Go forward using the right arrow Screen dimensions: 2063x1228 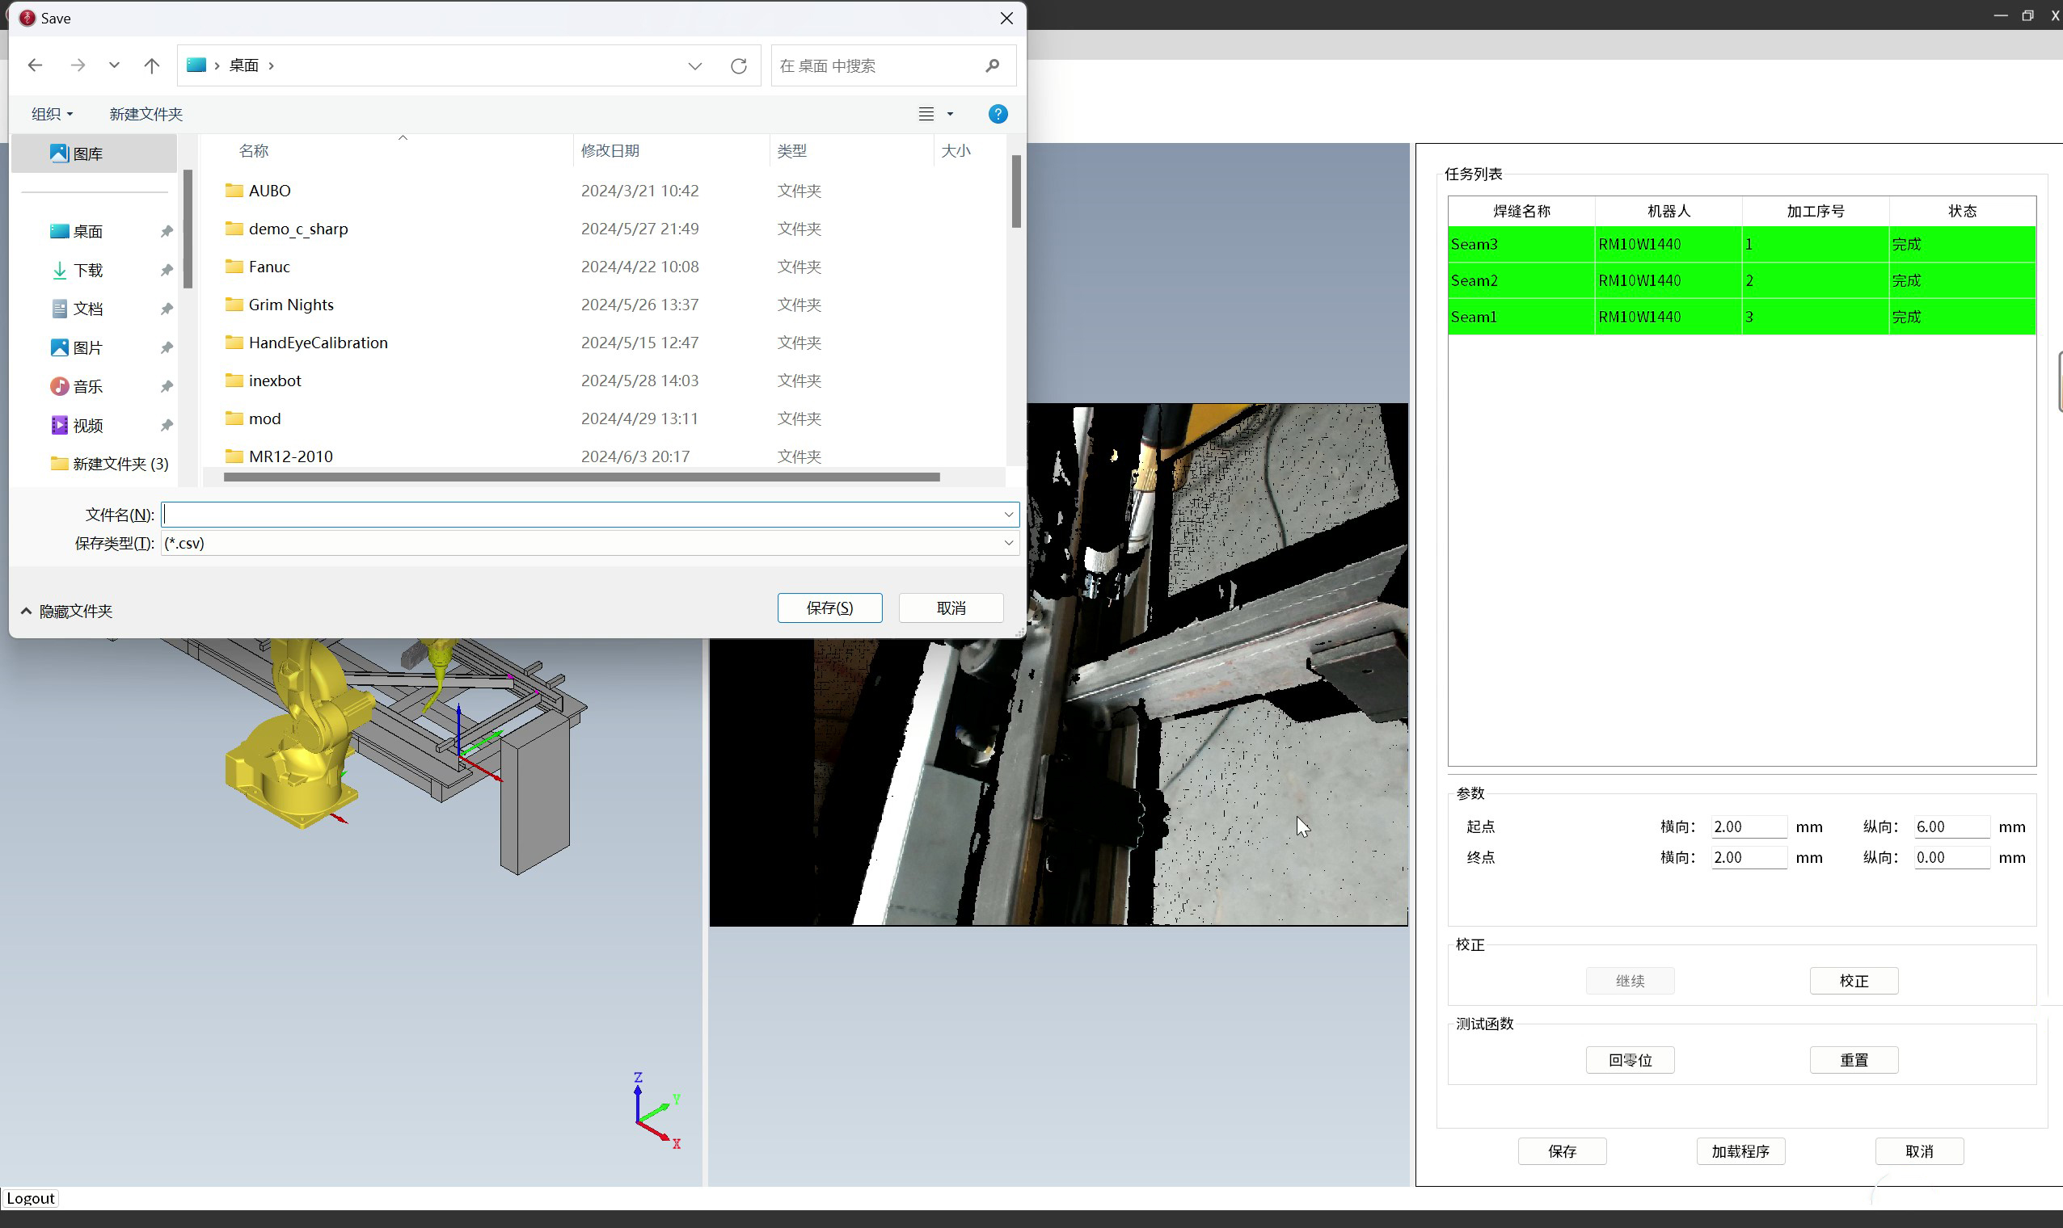tap(78, 65)
